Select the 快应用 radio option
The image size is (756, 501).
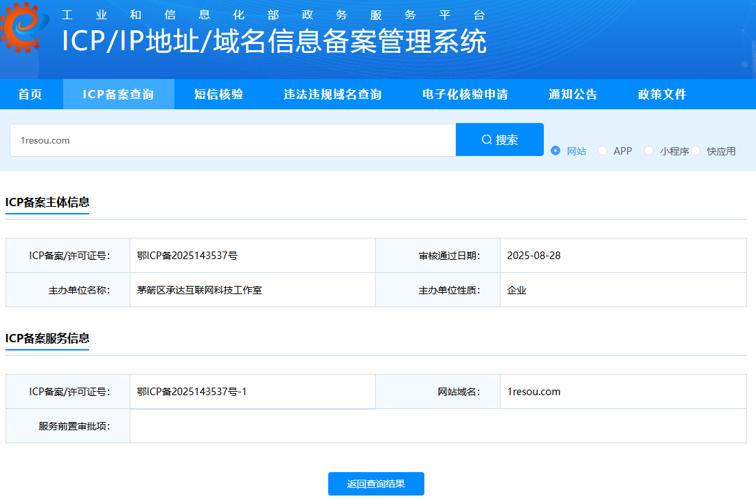pos(696,151)
